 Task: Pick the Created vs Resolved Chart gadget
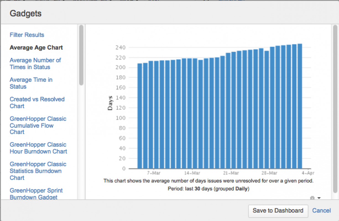coord(37,102)
